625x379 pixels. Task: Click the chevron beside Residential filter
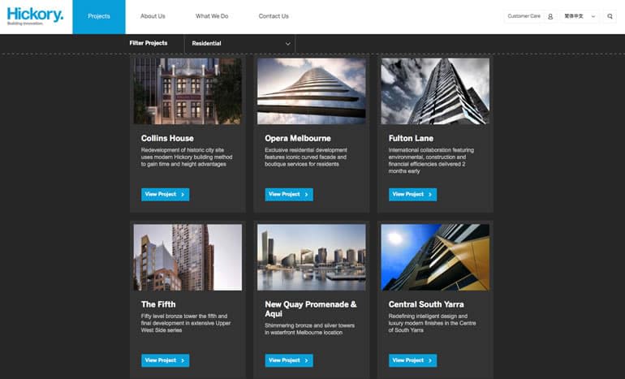[288, 44]
